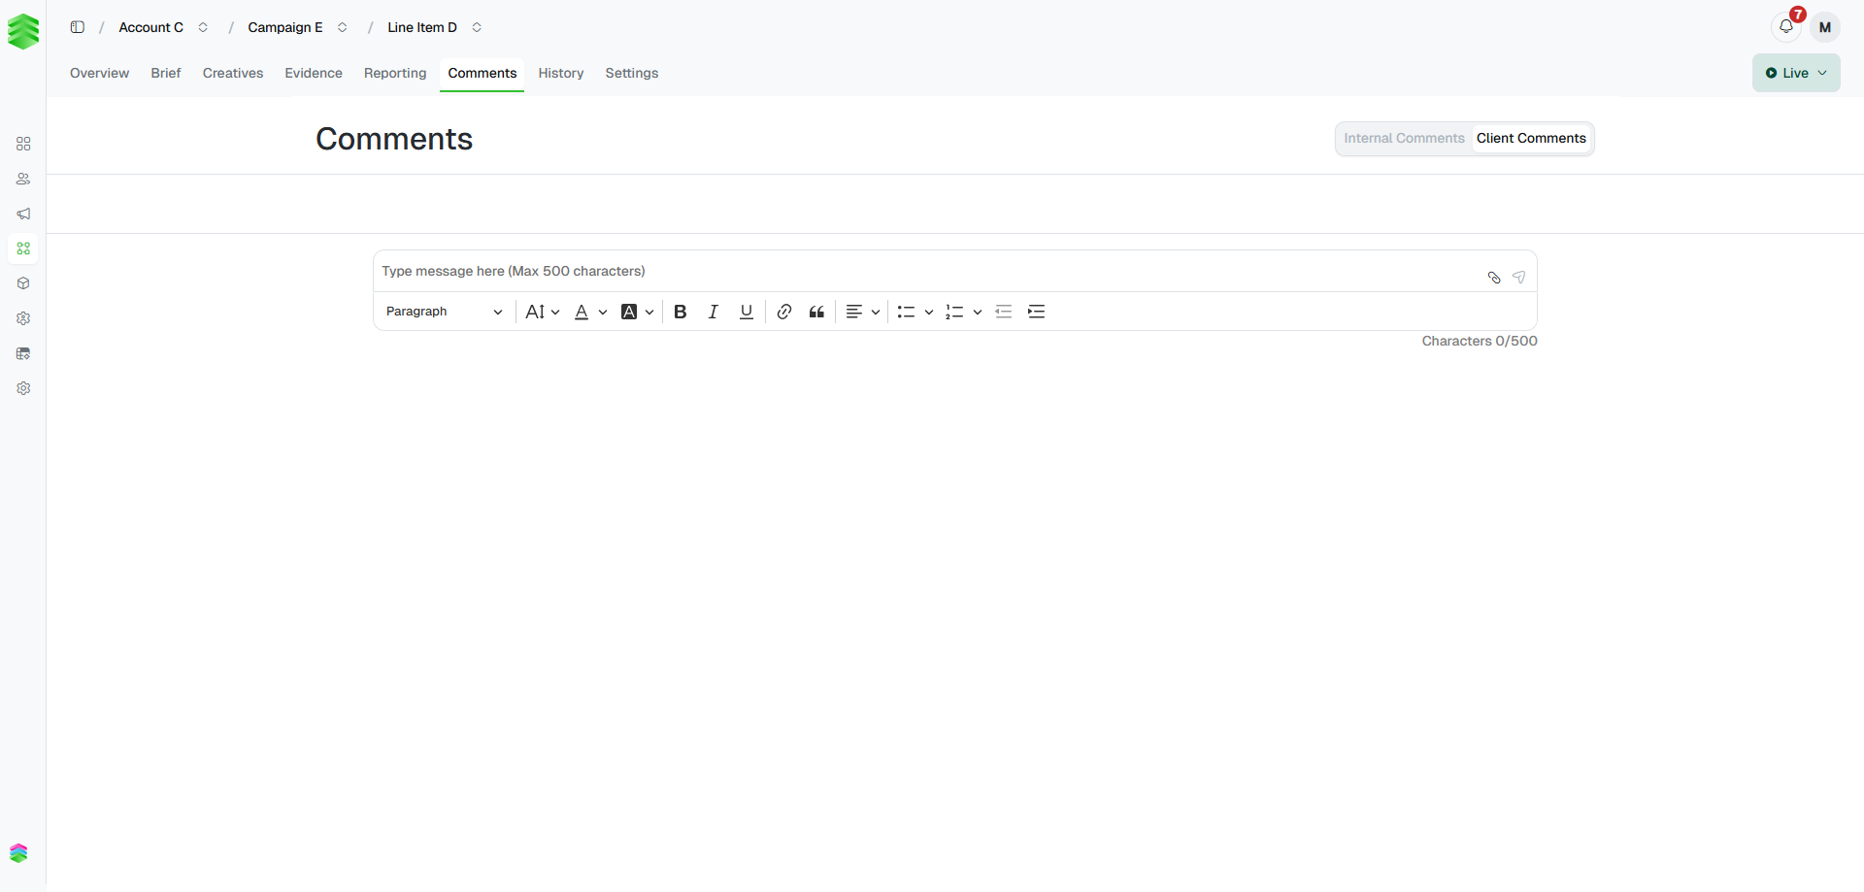Image resolution: width=1864 pixels, height=892 pixels.
Task: Open the History tab
Action: coord(561,73)
